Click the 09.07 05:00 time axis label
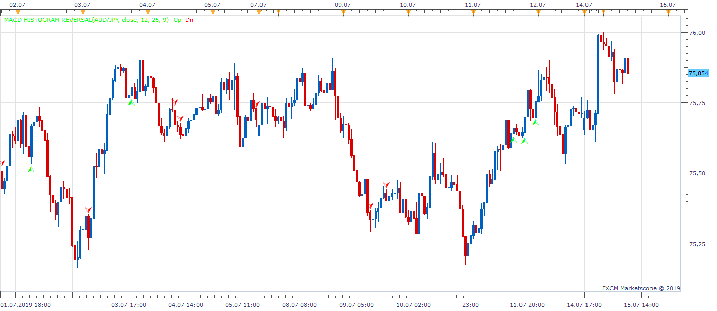This screenshot has width=717, height=311. (x=357, y=304)
